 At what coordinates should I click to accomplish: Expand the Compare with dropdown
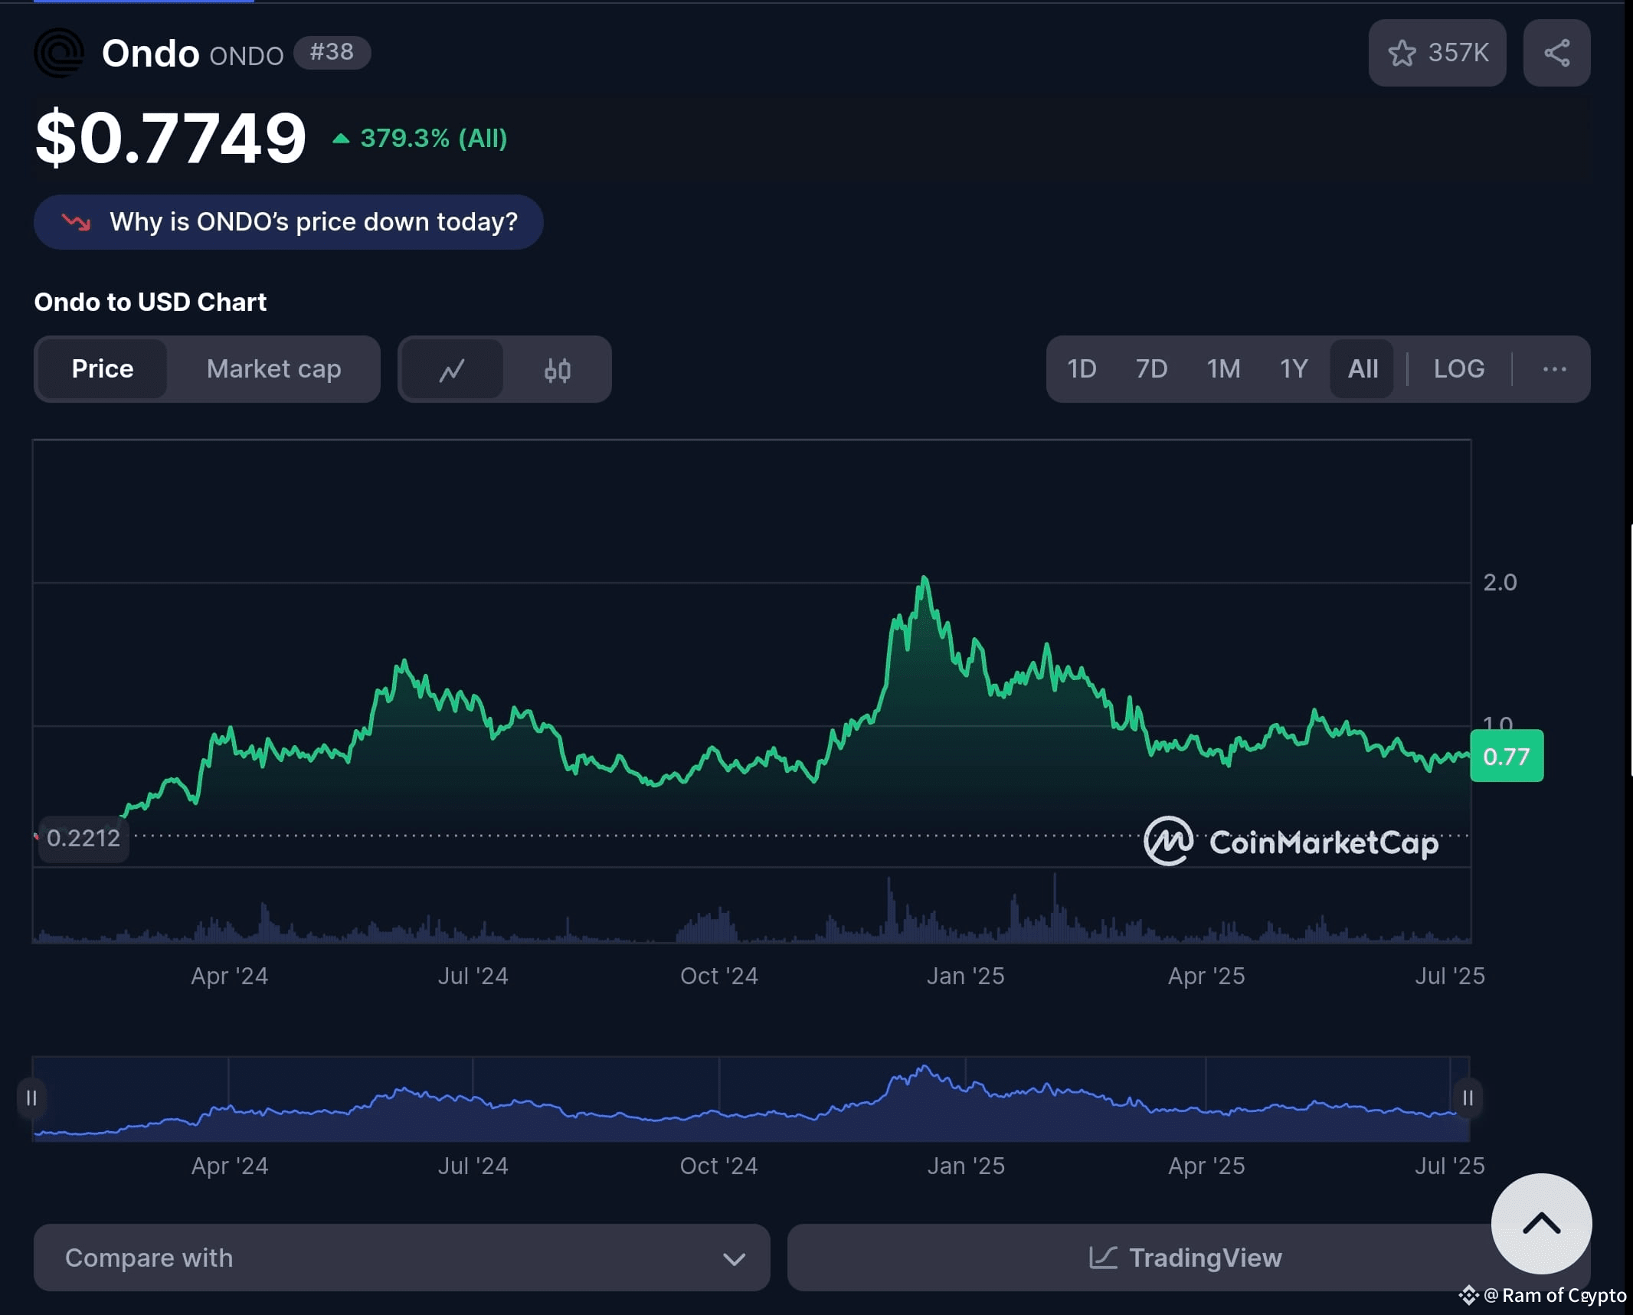401,1258
